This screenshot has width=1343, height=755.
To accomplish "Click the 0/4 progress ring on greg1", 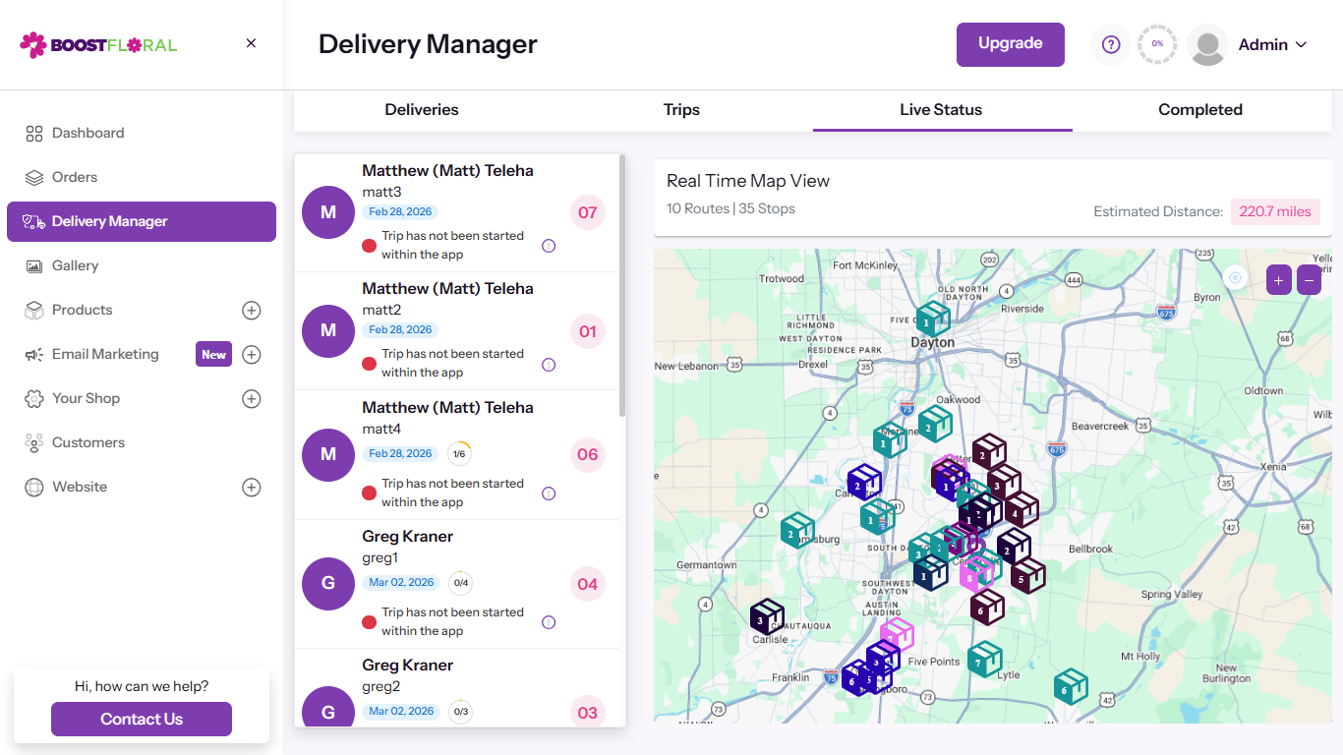I will coord(460,583).
